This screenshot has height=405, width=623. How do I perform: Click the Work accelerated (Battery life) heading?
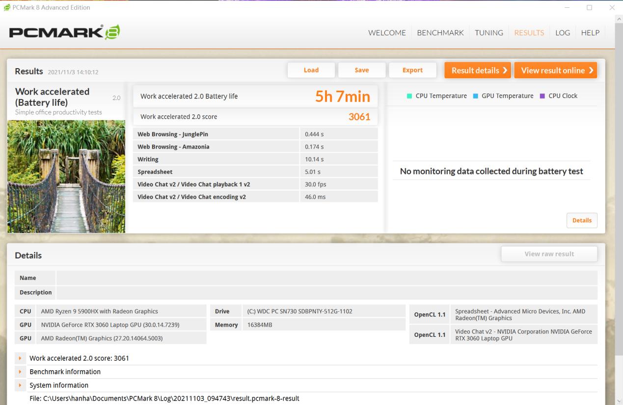(x=53, y=97)
